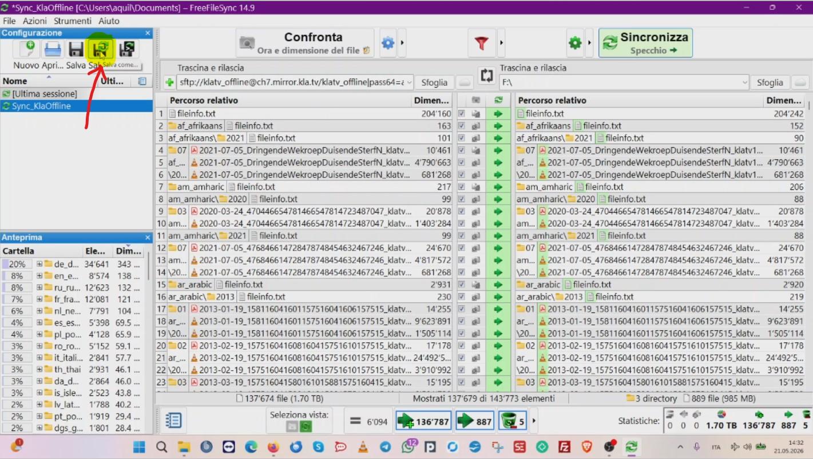Click the Brave browser taskbar icon

(587, 446)
